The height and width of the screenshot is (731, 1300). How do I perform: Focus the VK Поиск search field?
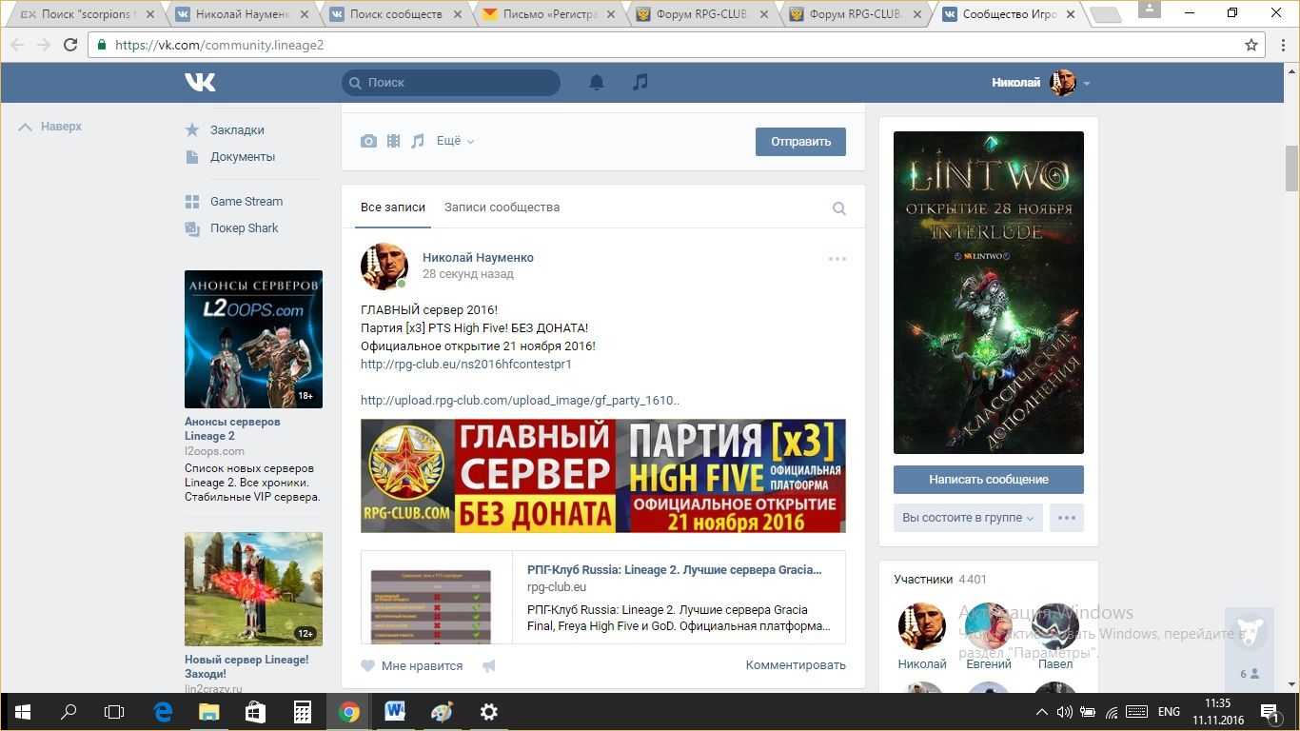pos(451,83)
